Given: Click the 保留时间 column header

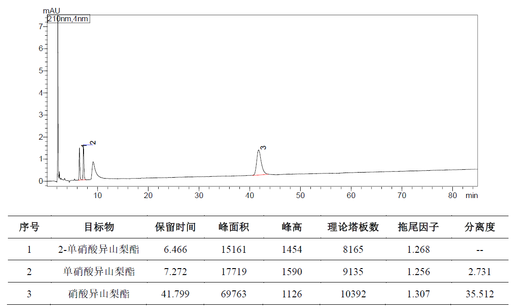Looking at the screenshot, I should (x=175, y=227).
